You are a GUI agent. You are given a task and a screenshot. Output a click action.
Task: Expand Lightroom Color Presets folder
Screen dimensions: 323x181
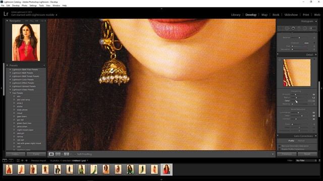[x=10, y=79]
